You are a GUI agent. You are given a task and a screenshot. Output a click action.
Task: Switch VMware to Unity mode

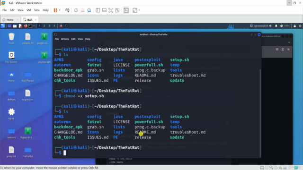tap(117, 10)
